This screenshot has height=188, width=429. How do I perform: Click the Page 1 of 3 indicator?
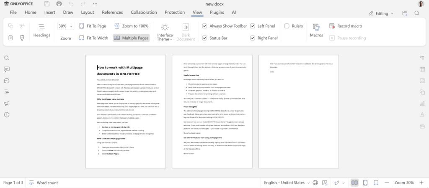pyautogui.click(x=13, y=183)
